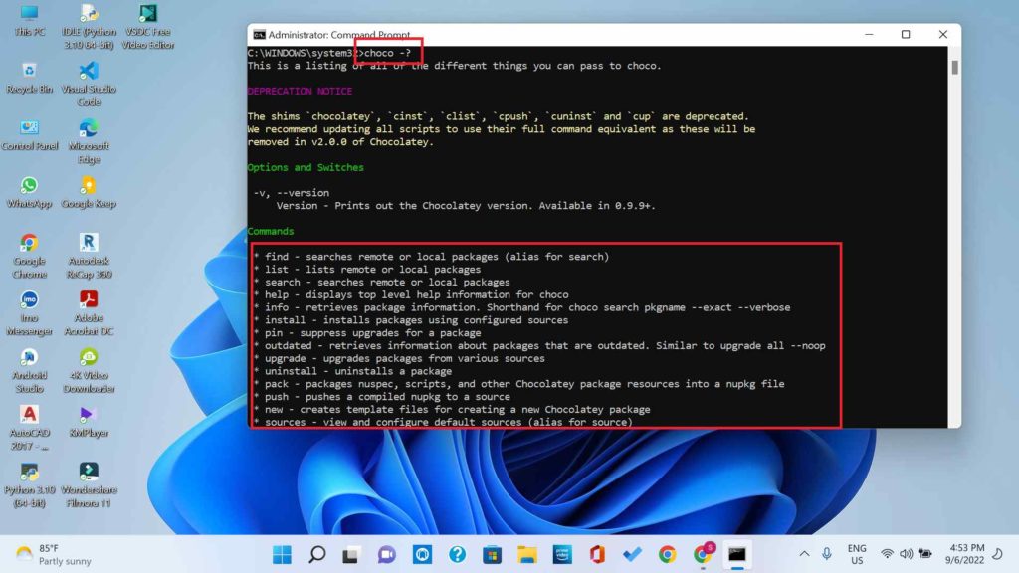This screenshot has width=1019, height=573.
Task: Open the volume speaker tray icon
Action: (x=906, y=554)
